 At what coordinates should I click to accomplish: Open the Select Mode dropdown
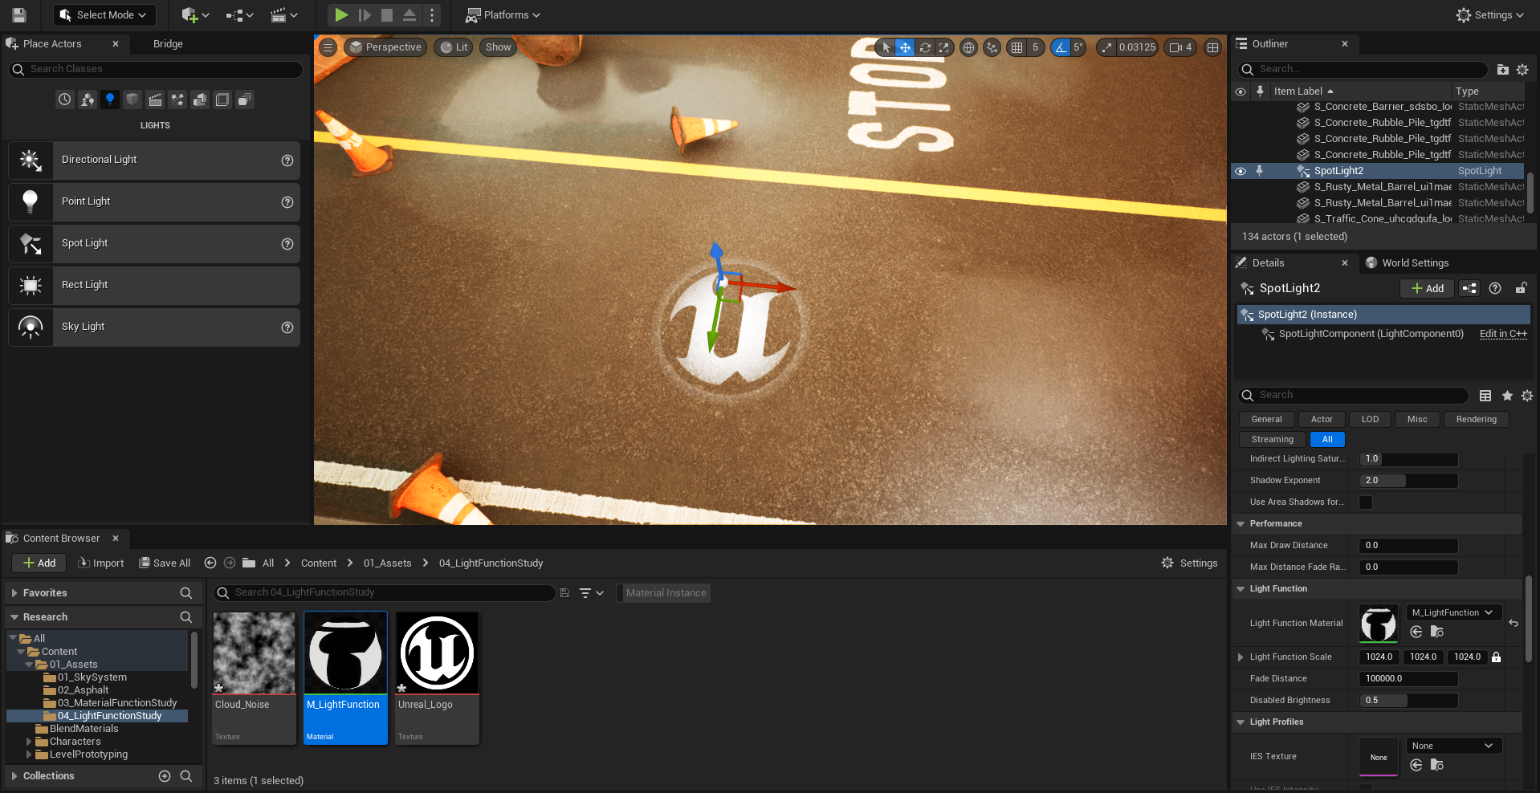104,14
